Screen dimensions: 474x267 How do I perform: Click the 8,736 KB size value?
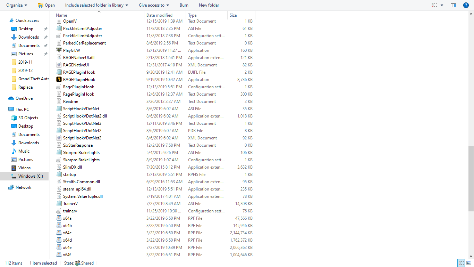tap(245, 80)
